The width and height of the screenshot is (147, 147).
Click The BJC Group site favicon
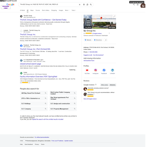point(21,16)
